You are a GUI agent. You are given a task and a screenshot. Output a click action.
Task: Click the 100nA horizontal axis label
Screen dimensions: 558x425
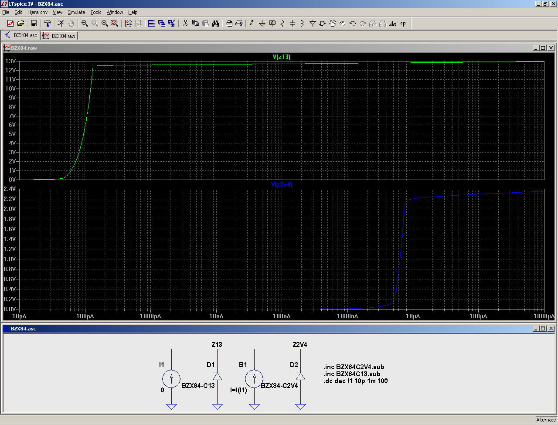[x=282, y=316]
